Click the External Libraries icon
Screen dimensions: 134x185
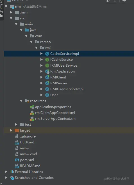tap(12, 172)
